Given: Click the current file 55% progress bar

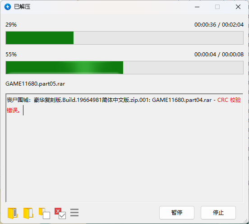Looking at the screenshot, I should [x=124, y=68].
